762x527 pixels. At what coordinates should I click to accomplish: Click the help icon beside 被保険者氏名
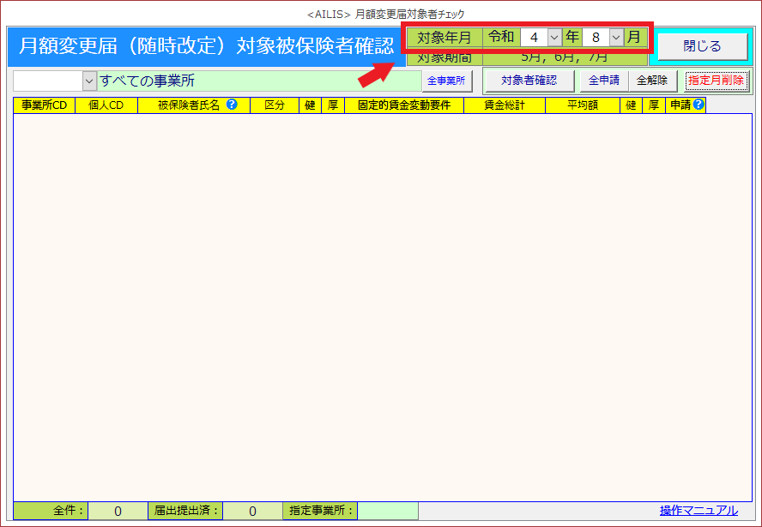(232, 105)
